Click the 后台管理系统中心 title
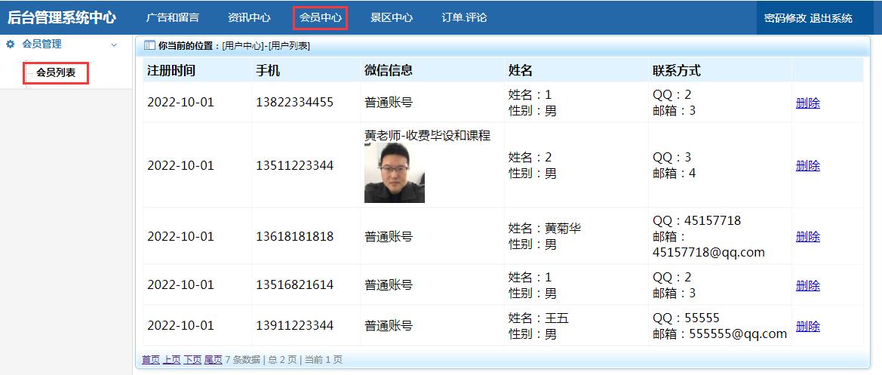 tap(61, 17)
